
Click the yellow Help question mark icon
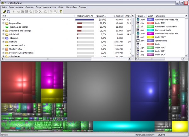(60, 12)
